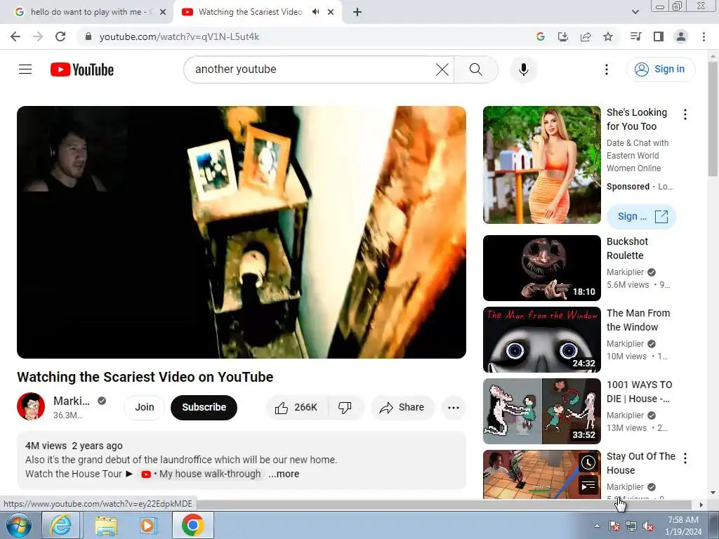Click the install/download page icon in address bar

tap(562, 36)
